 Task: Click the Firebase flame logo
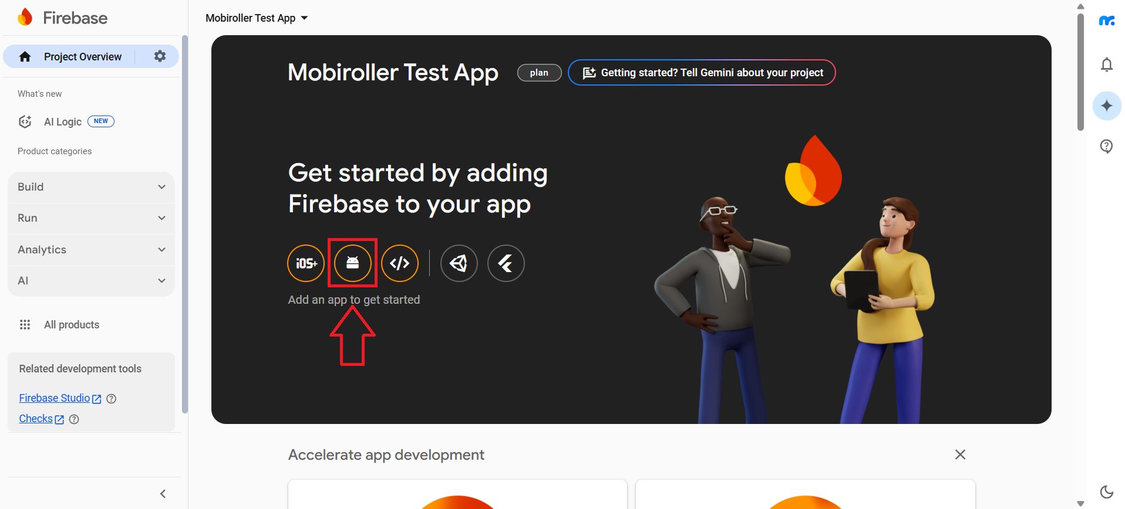point(25,18)
